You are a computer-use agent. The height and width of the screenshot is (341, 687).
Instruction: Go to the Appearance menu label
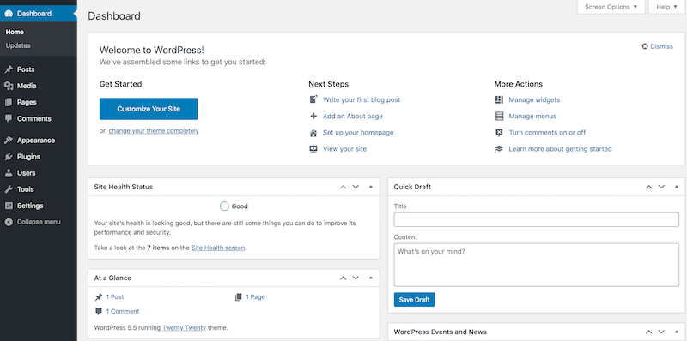(x=36, y=141)
